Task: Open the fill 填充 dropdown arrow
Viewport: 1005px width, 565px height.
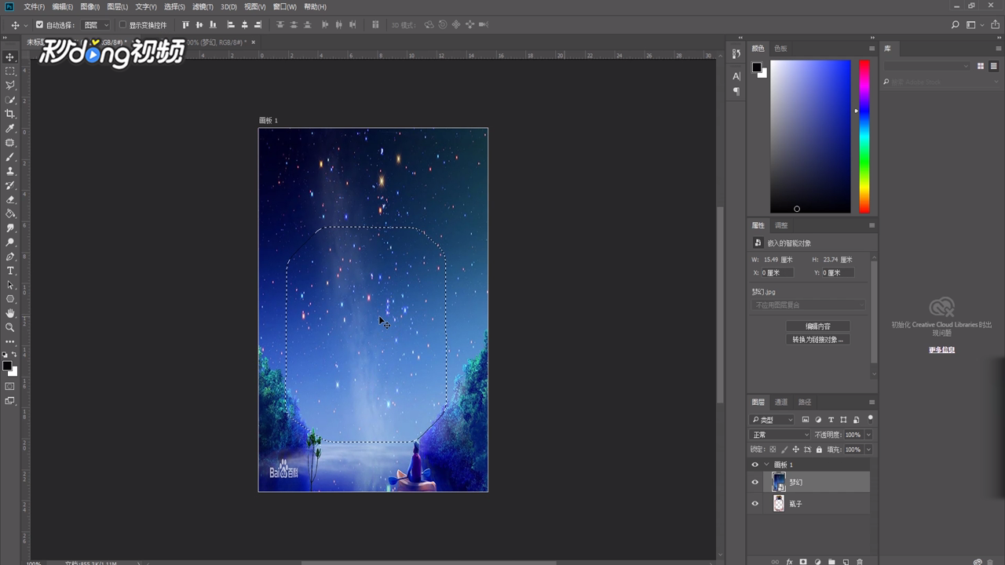Action: click(x=868, y=450)
